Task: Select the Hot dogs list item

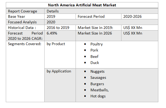Action: [98, 96]
